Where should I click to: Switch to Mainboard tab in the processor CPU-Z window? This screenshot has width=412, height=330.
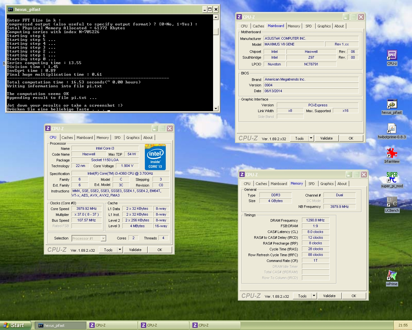[85, 138]
